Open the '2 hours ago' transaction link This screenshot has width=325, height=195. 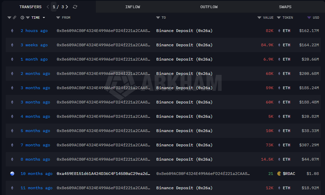tap(34, 31)
